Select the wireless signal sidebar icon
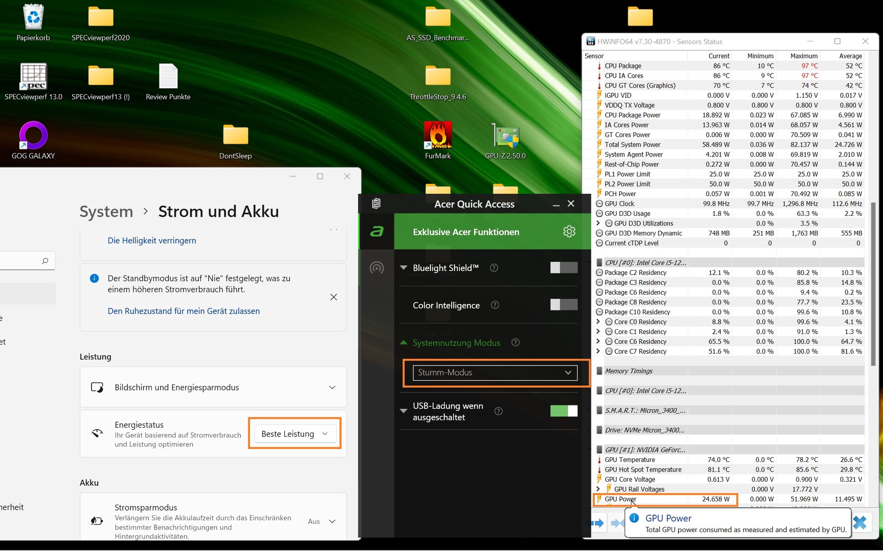Viewport: 883px width, 551px height. [377, 268]
